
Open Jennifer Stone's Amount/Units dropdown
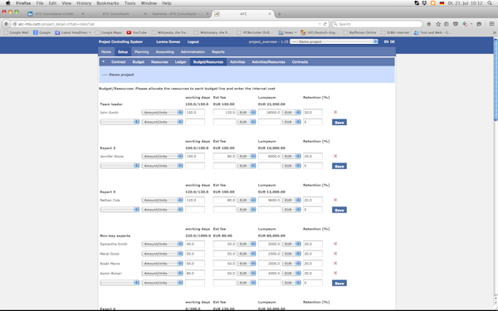click(163, 156)
